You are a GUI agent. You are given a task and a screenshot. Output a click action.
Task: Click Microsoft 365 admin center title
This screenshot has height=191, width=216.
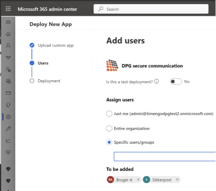pos(48,9)
